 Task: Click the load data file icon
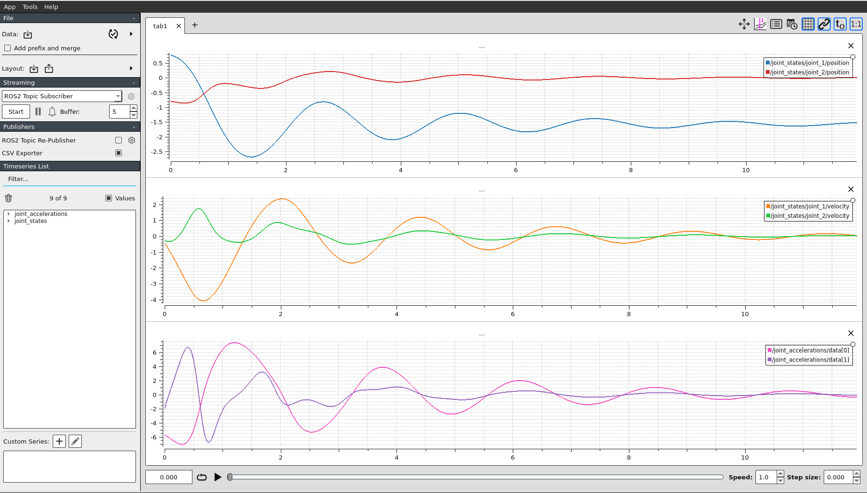point(28,34)
